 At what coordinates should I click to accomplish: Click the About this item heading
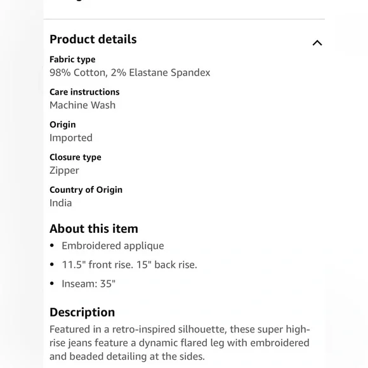coord(94,228)
